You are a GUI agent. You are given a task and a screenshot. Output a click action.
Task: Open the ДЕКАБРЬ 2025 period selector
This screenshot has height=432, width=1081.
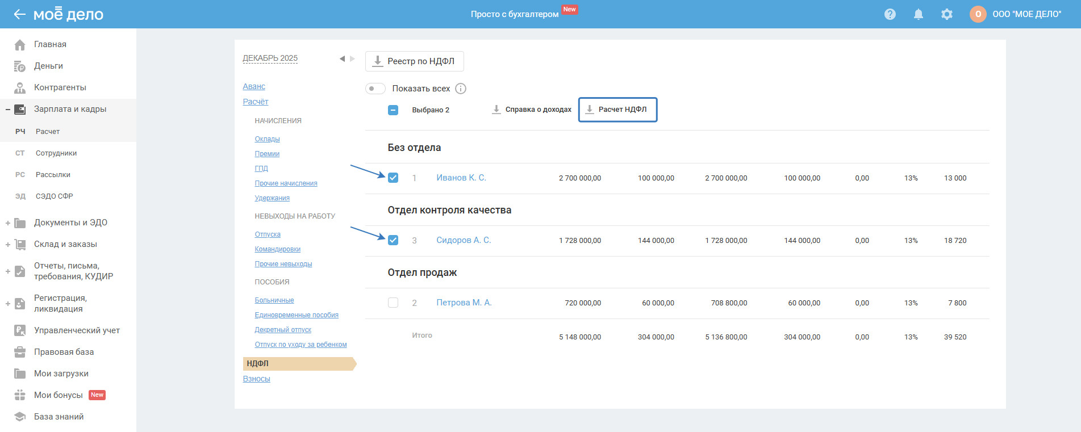[x=270, y=58]
